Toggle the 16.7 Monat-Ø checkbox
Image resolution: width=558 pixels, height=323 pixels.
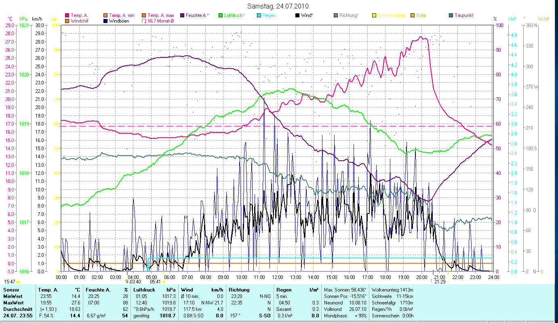click(x=144, y=21)
